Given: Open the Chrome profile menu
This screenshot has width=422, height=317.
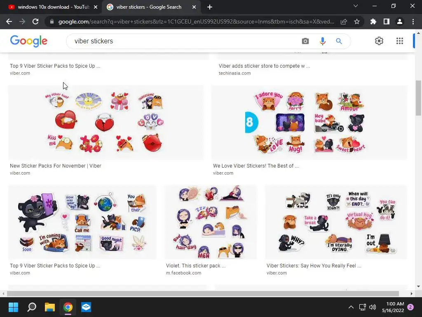Looking at the screenshot, I should click(400, 21).
